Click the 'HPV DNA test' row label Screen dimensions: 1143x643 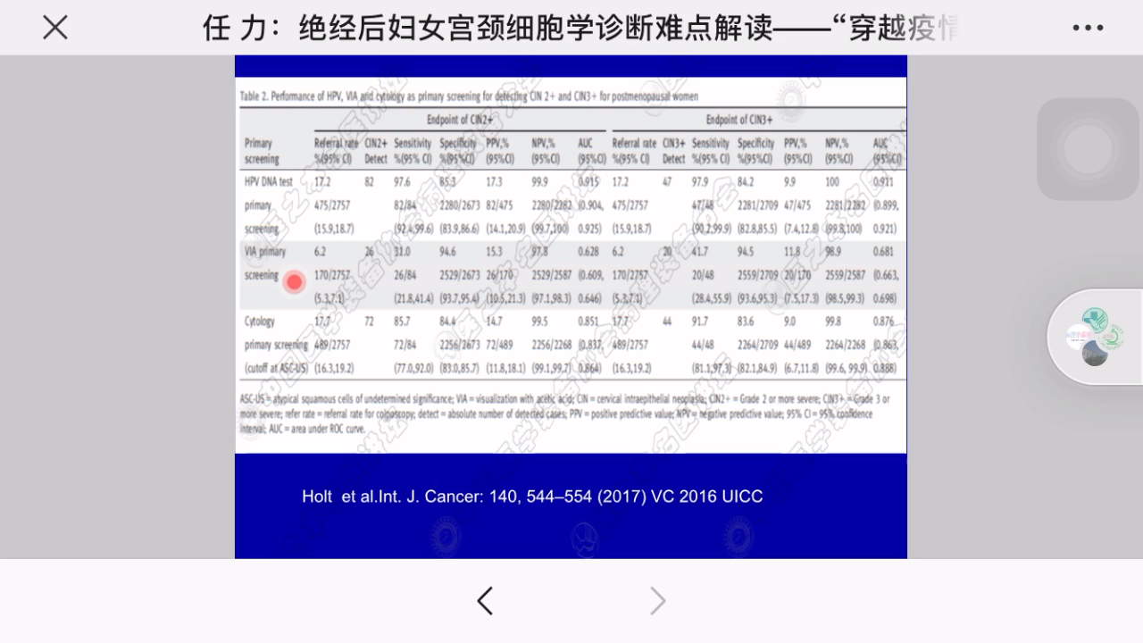click(269, 181)
